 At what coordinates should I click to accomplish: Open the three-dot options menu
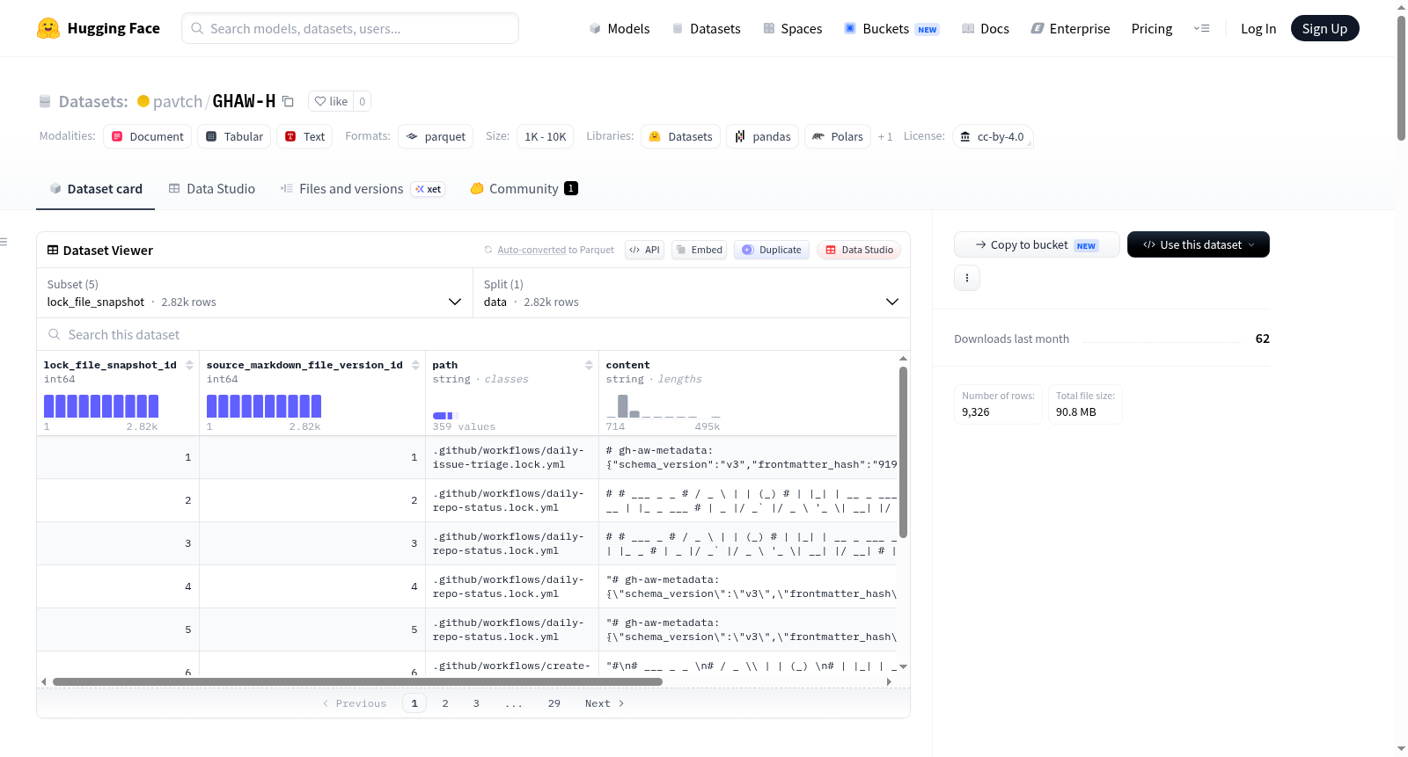(967, 278)
